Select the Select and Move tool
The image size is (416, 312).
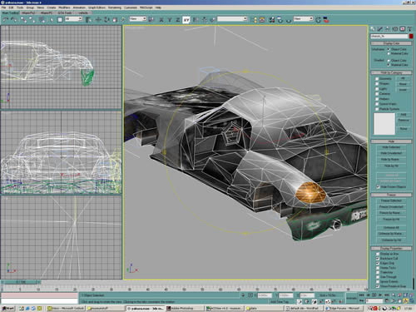tap(98, 19)
